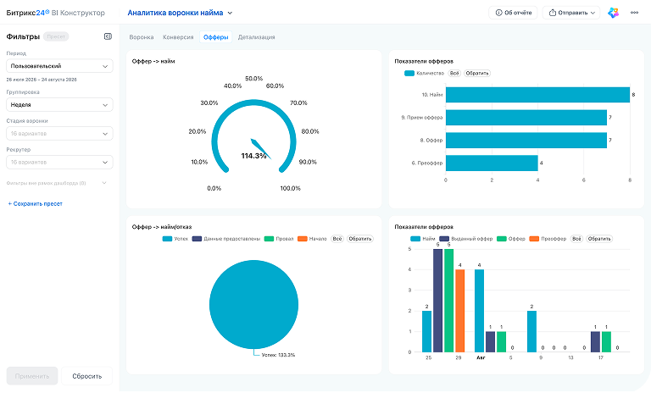Open the Группировка dropdown set to Неделя
The image size is (651, 393).
click(60, 105)
